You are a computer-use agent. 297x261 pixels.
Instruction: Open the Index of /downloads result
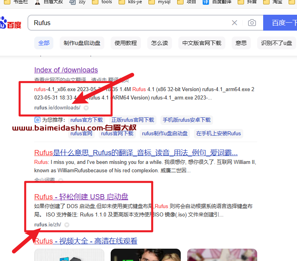[66, 70]
